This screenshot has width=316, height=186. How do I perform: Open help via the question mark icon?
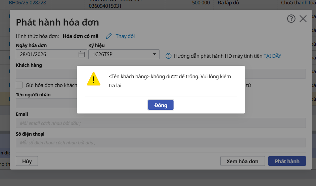click(x=291, y=19)
